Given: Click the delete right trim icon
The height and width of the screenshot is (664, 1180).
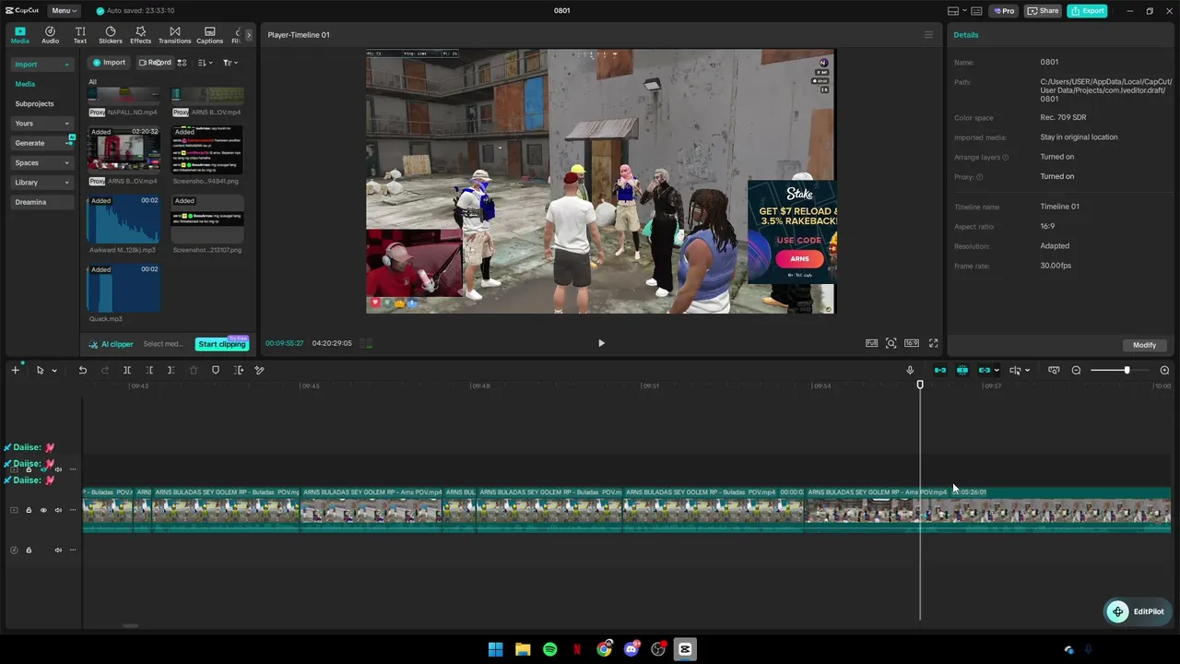Looking at the screenshot, I should click(171, 370).
